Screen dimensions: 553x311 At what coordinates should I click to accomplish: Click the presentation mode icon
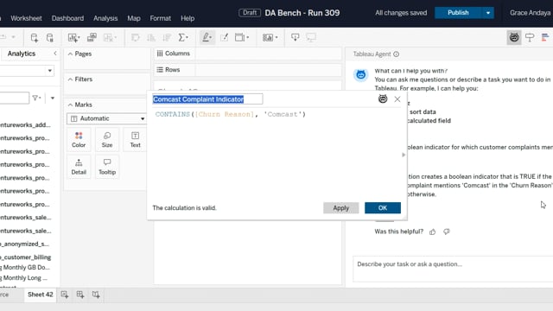pyautogui.click(x=311, y=37)
